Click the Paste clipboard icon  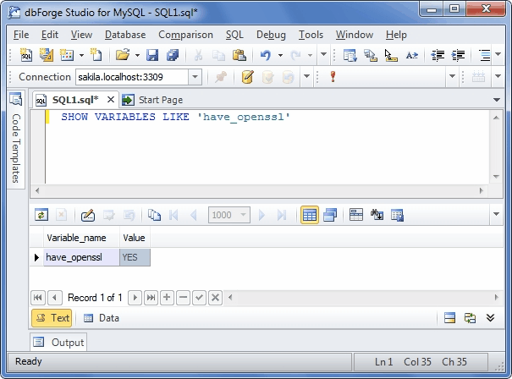point(239,55)
